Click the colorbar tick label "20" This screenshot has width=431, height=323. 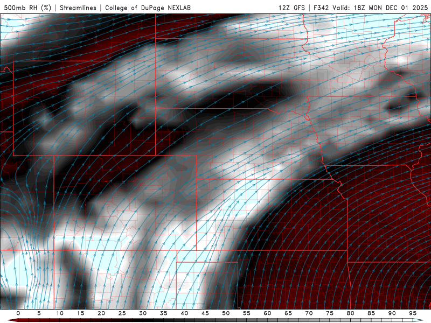click(x=101, y=313)
